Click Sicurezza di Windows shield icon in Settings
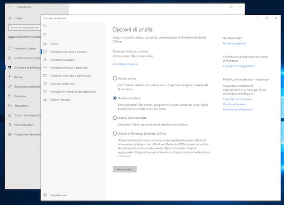The height and width of the screenshot is (205, 284). pyautogui.click(x=10, y=67)
